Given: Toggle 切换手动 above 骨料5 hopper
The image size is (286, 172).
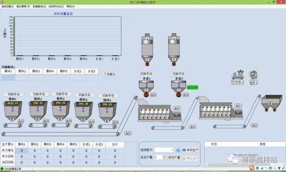Looking at the screenshot, I should [108, 95].
